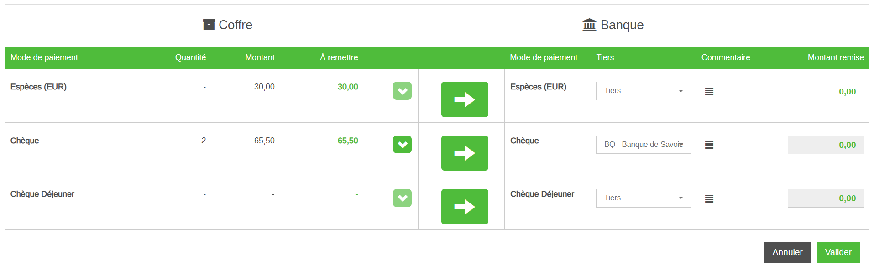Open the BQ - Banque de Savoie dropdown
Viewport: 874px width, 271px height.
(643, 145)
